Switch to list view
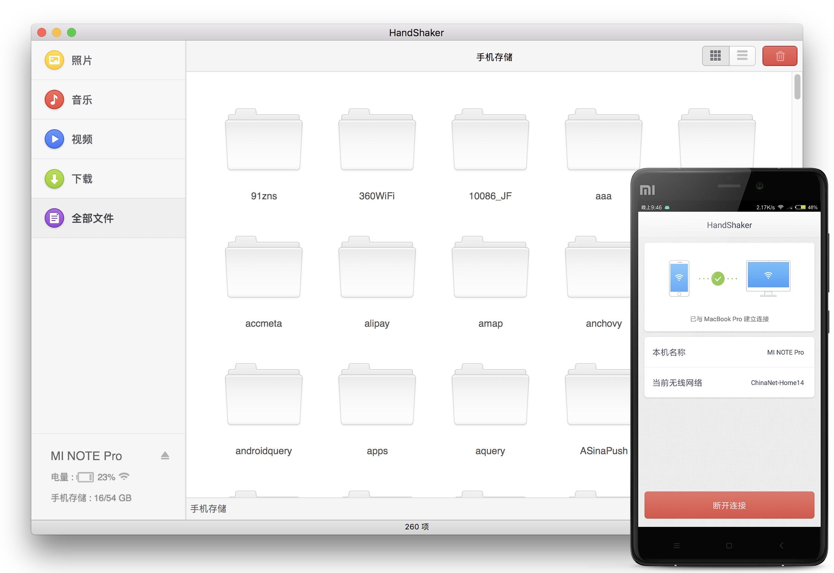Image resolution: width=834 pixels, height=573 pixels. coord(742,56)
